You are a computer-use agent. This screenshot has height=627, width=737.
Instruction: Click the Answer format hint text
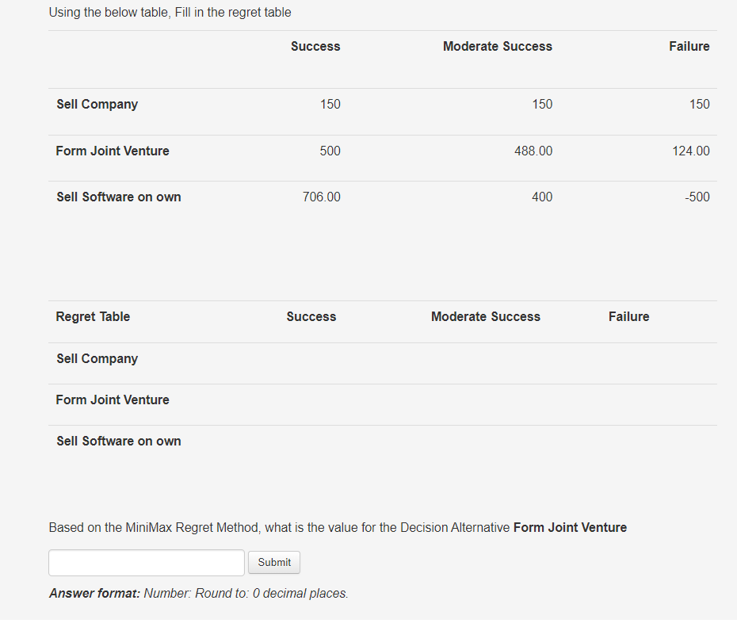tap(198, 593)
